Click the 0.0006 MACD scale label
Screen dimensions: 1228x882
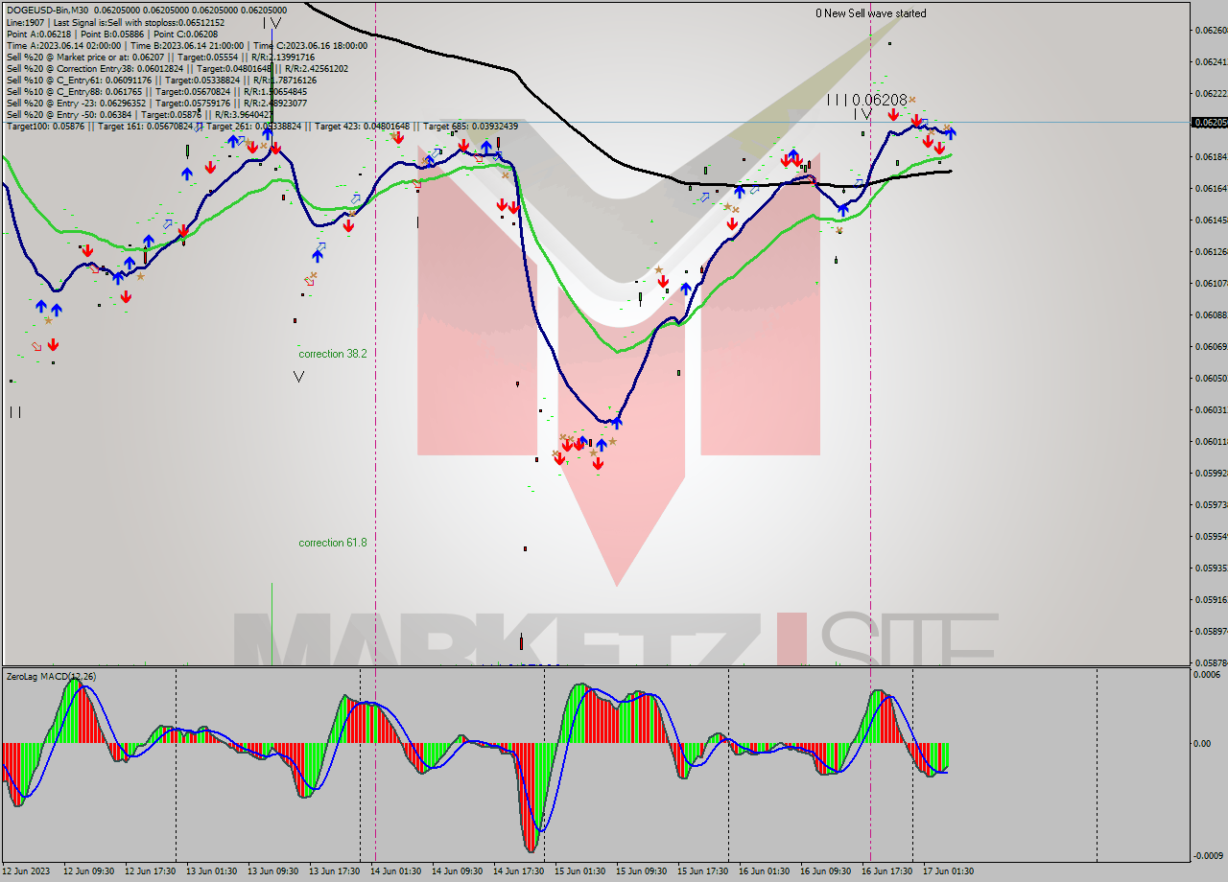[1207, 675]
